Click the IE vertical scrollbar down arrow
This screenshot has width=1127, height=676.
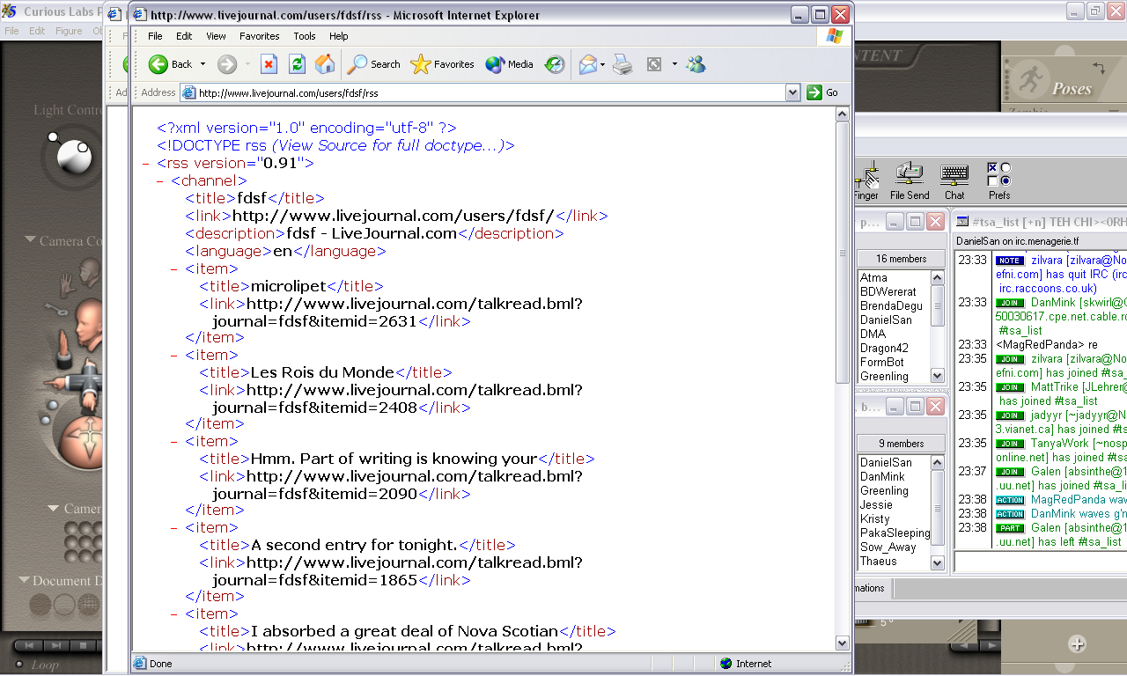(843, 643)
